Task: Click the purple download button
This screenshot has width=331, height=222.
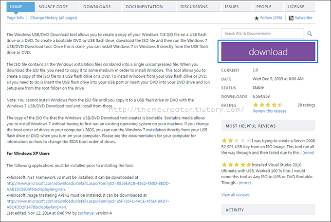Action: point(268,51)
